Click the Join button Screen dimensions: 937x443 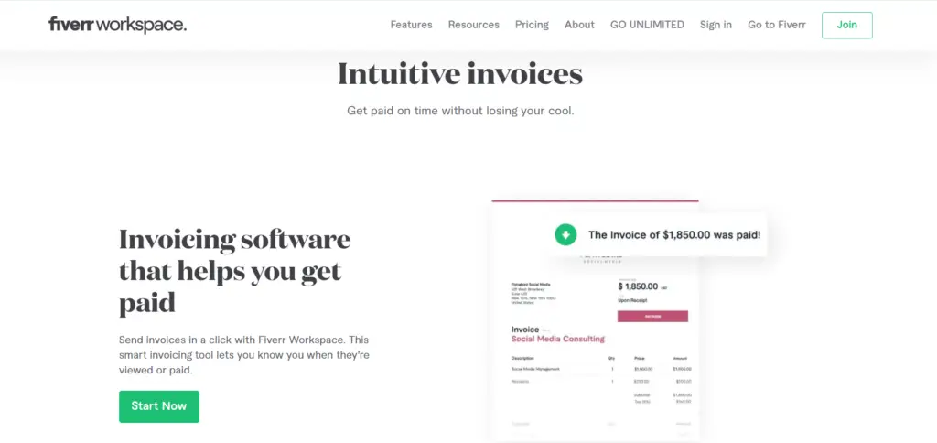coord(846,25)
